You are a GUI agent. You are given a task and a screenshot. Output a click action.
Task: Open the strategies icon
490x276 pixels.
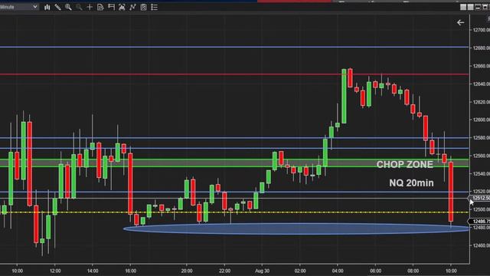point(143,7)
